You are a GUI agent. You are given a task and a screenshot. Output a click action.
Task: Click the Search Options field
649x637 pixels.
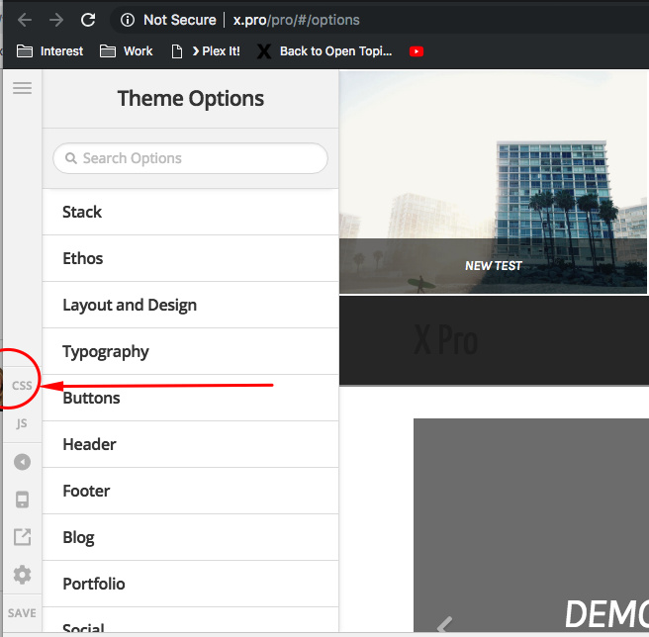[190, 158]
